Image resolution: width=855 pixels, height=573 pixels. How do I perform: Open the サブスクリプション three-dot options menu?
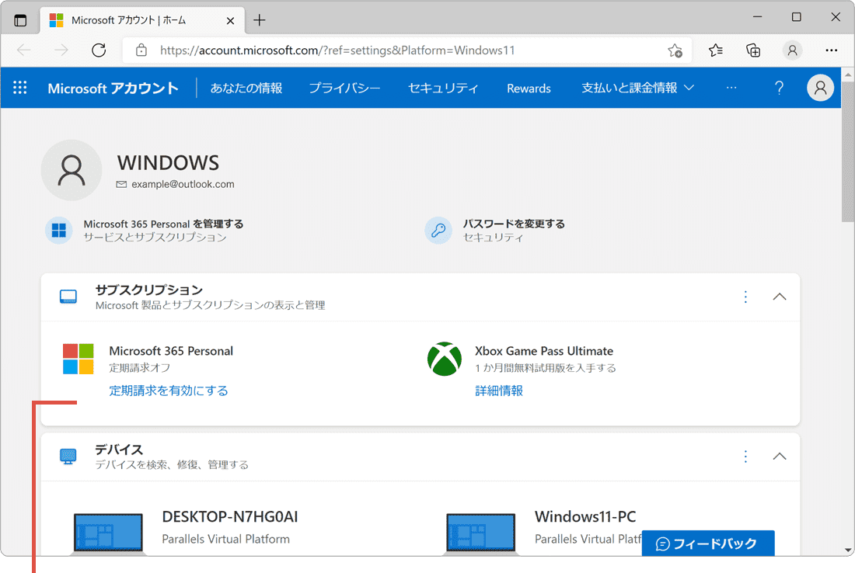tap(745, 296)
